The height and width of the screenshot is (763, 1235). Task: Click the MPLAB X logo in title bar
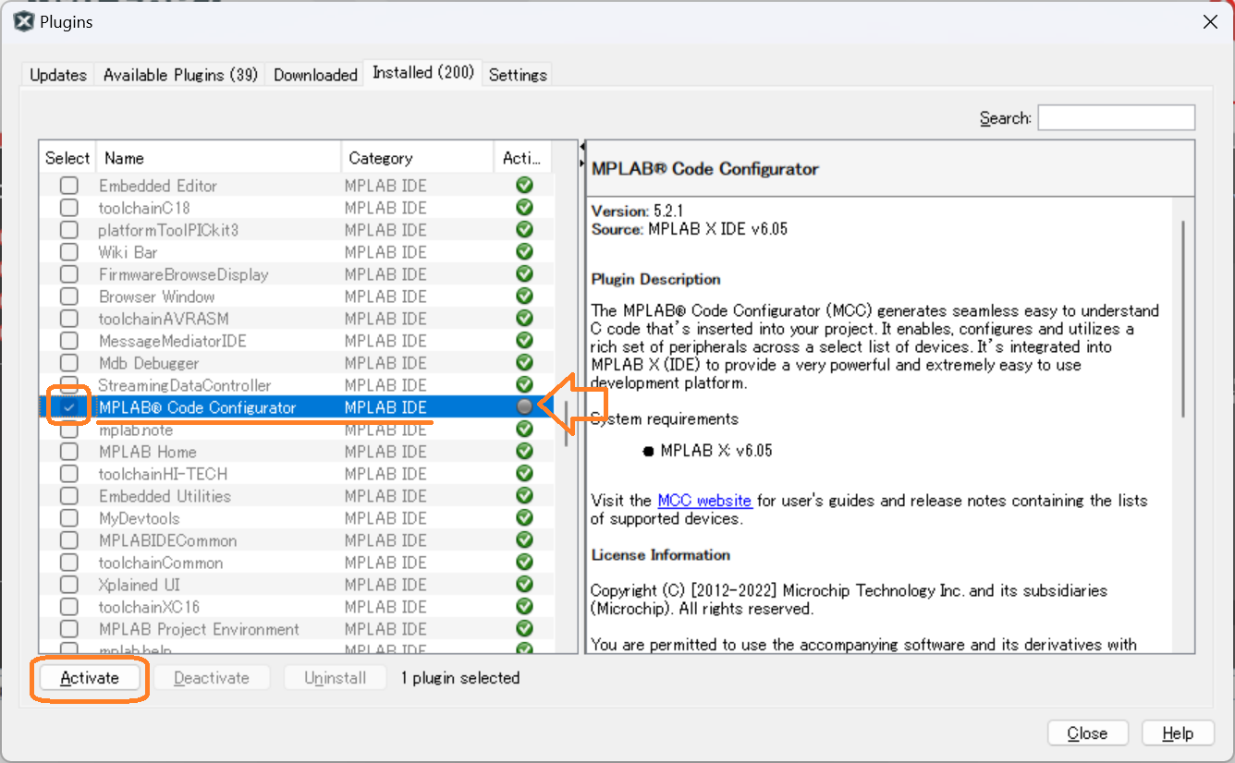pyautogui.click(x=24, y=22)
